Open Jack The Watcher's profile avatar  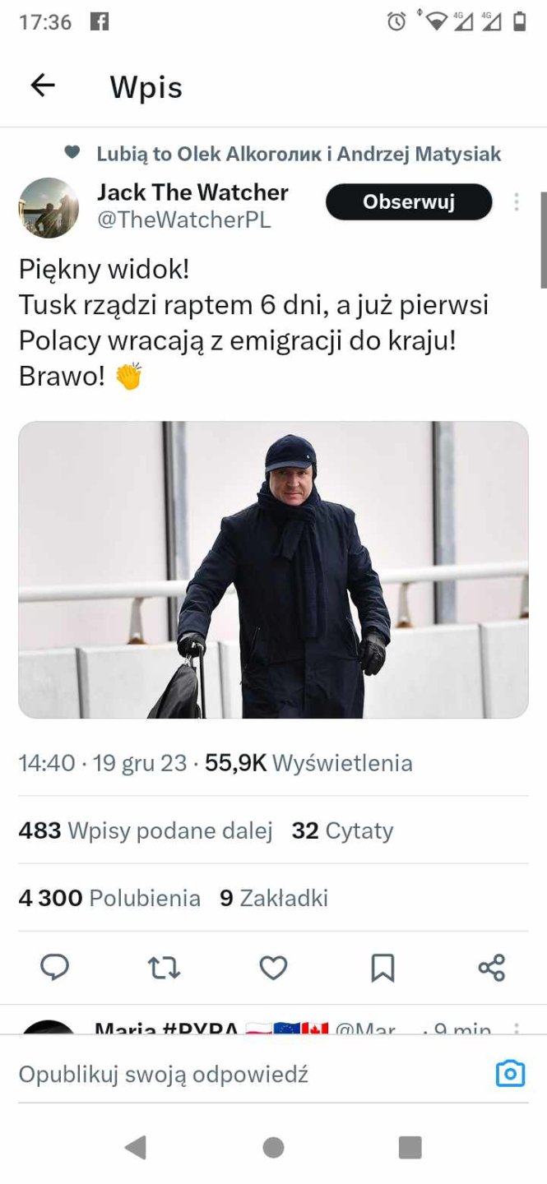coord(49,208)
